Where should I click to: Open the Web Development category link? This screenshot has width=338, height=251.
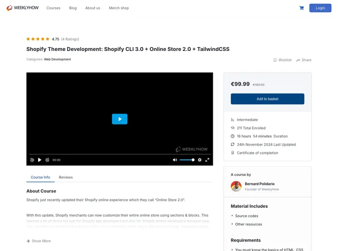pyautogui.click(x=57, y=59)
